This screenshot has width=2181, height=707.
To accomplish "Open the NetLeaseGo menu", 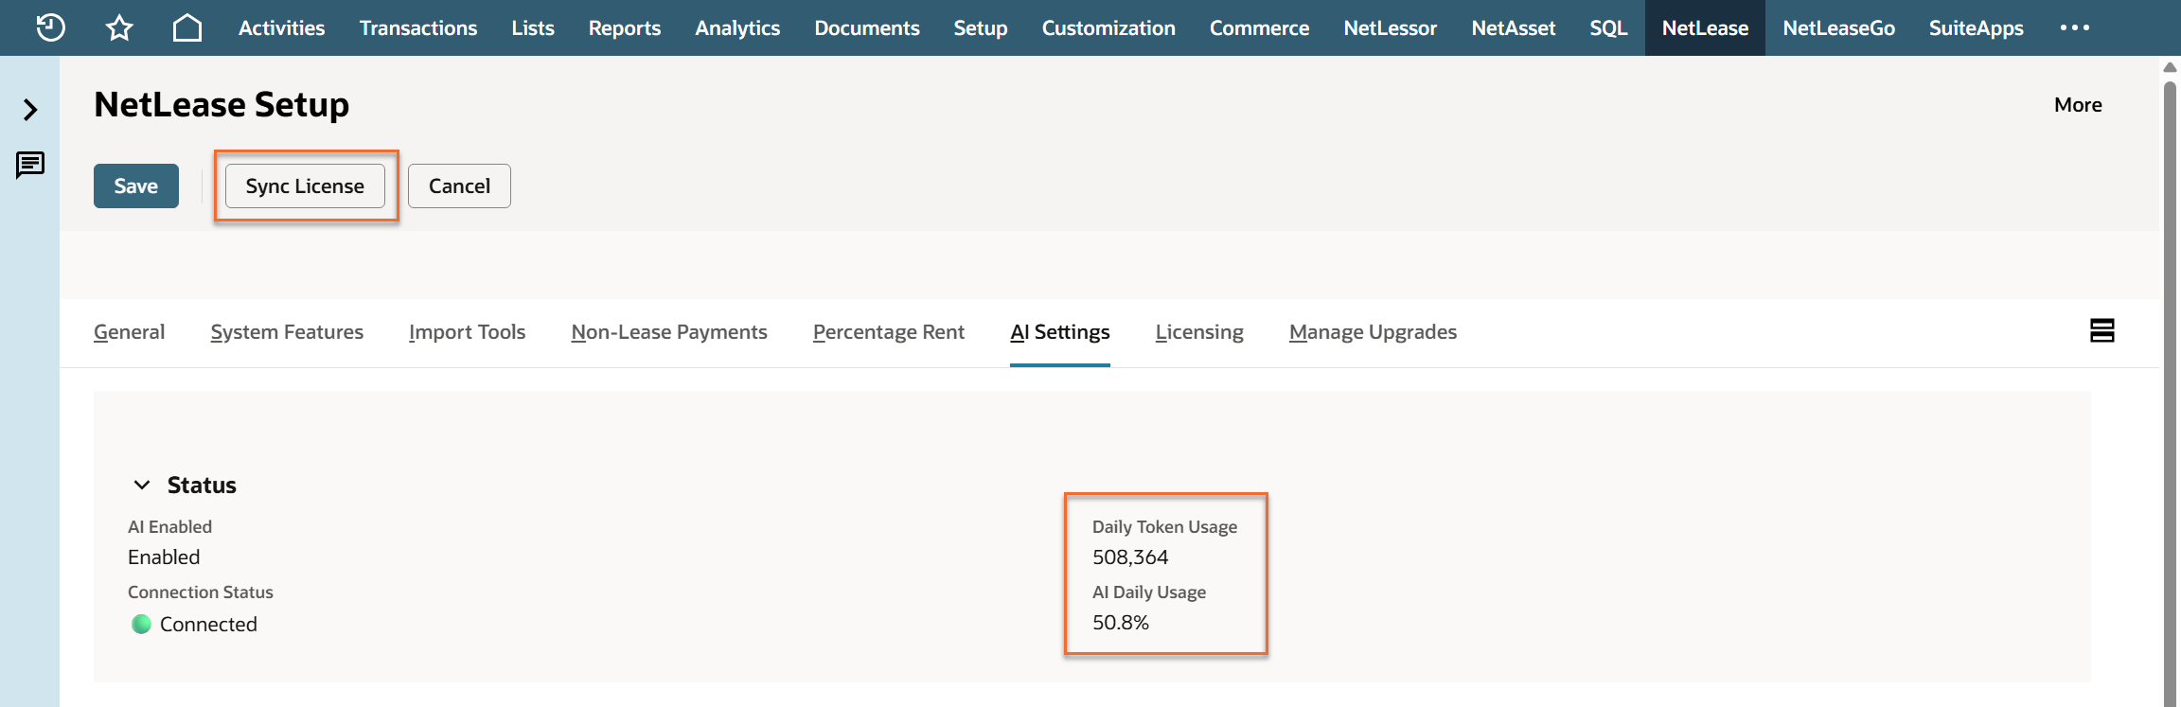I will (x=1839, y=27).
